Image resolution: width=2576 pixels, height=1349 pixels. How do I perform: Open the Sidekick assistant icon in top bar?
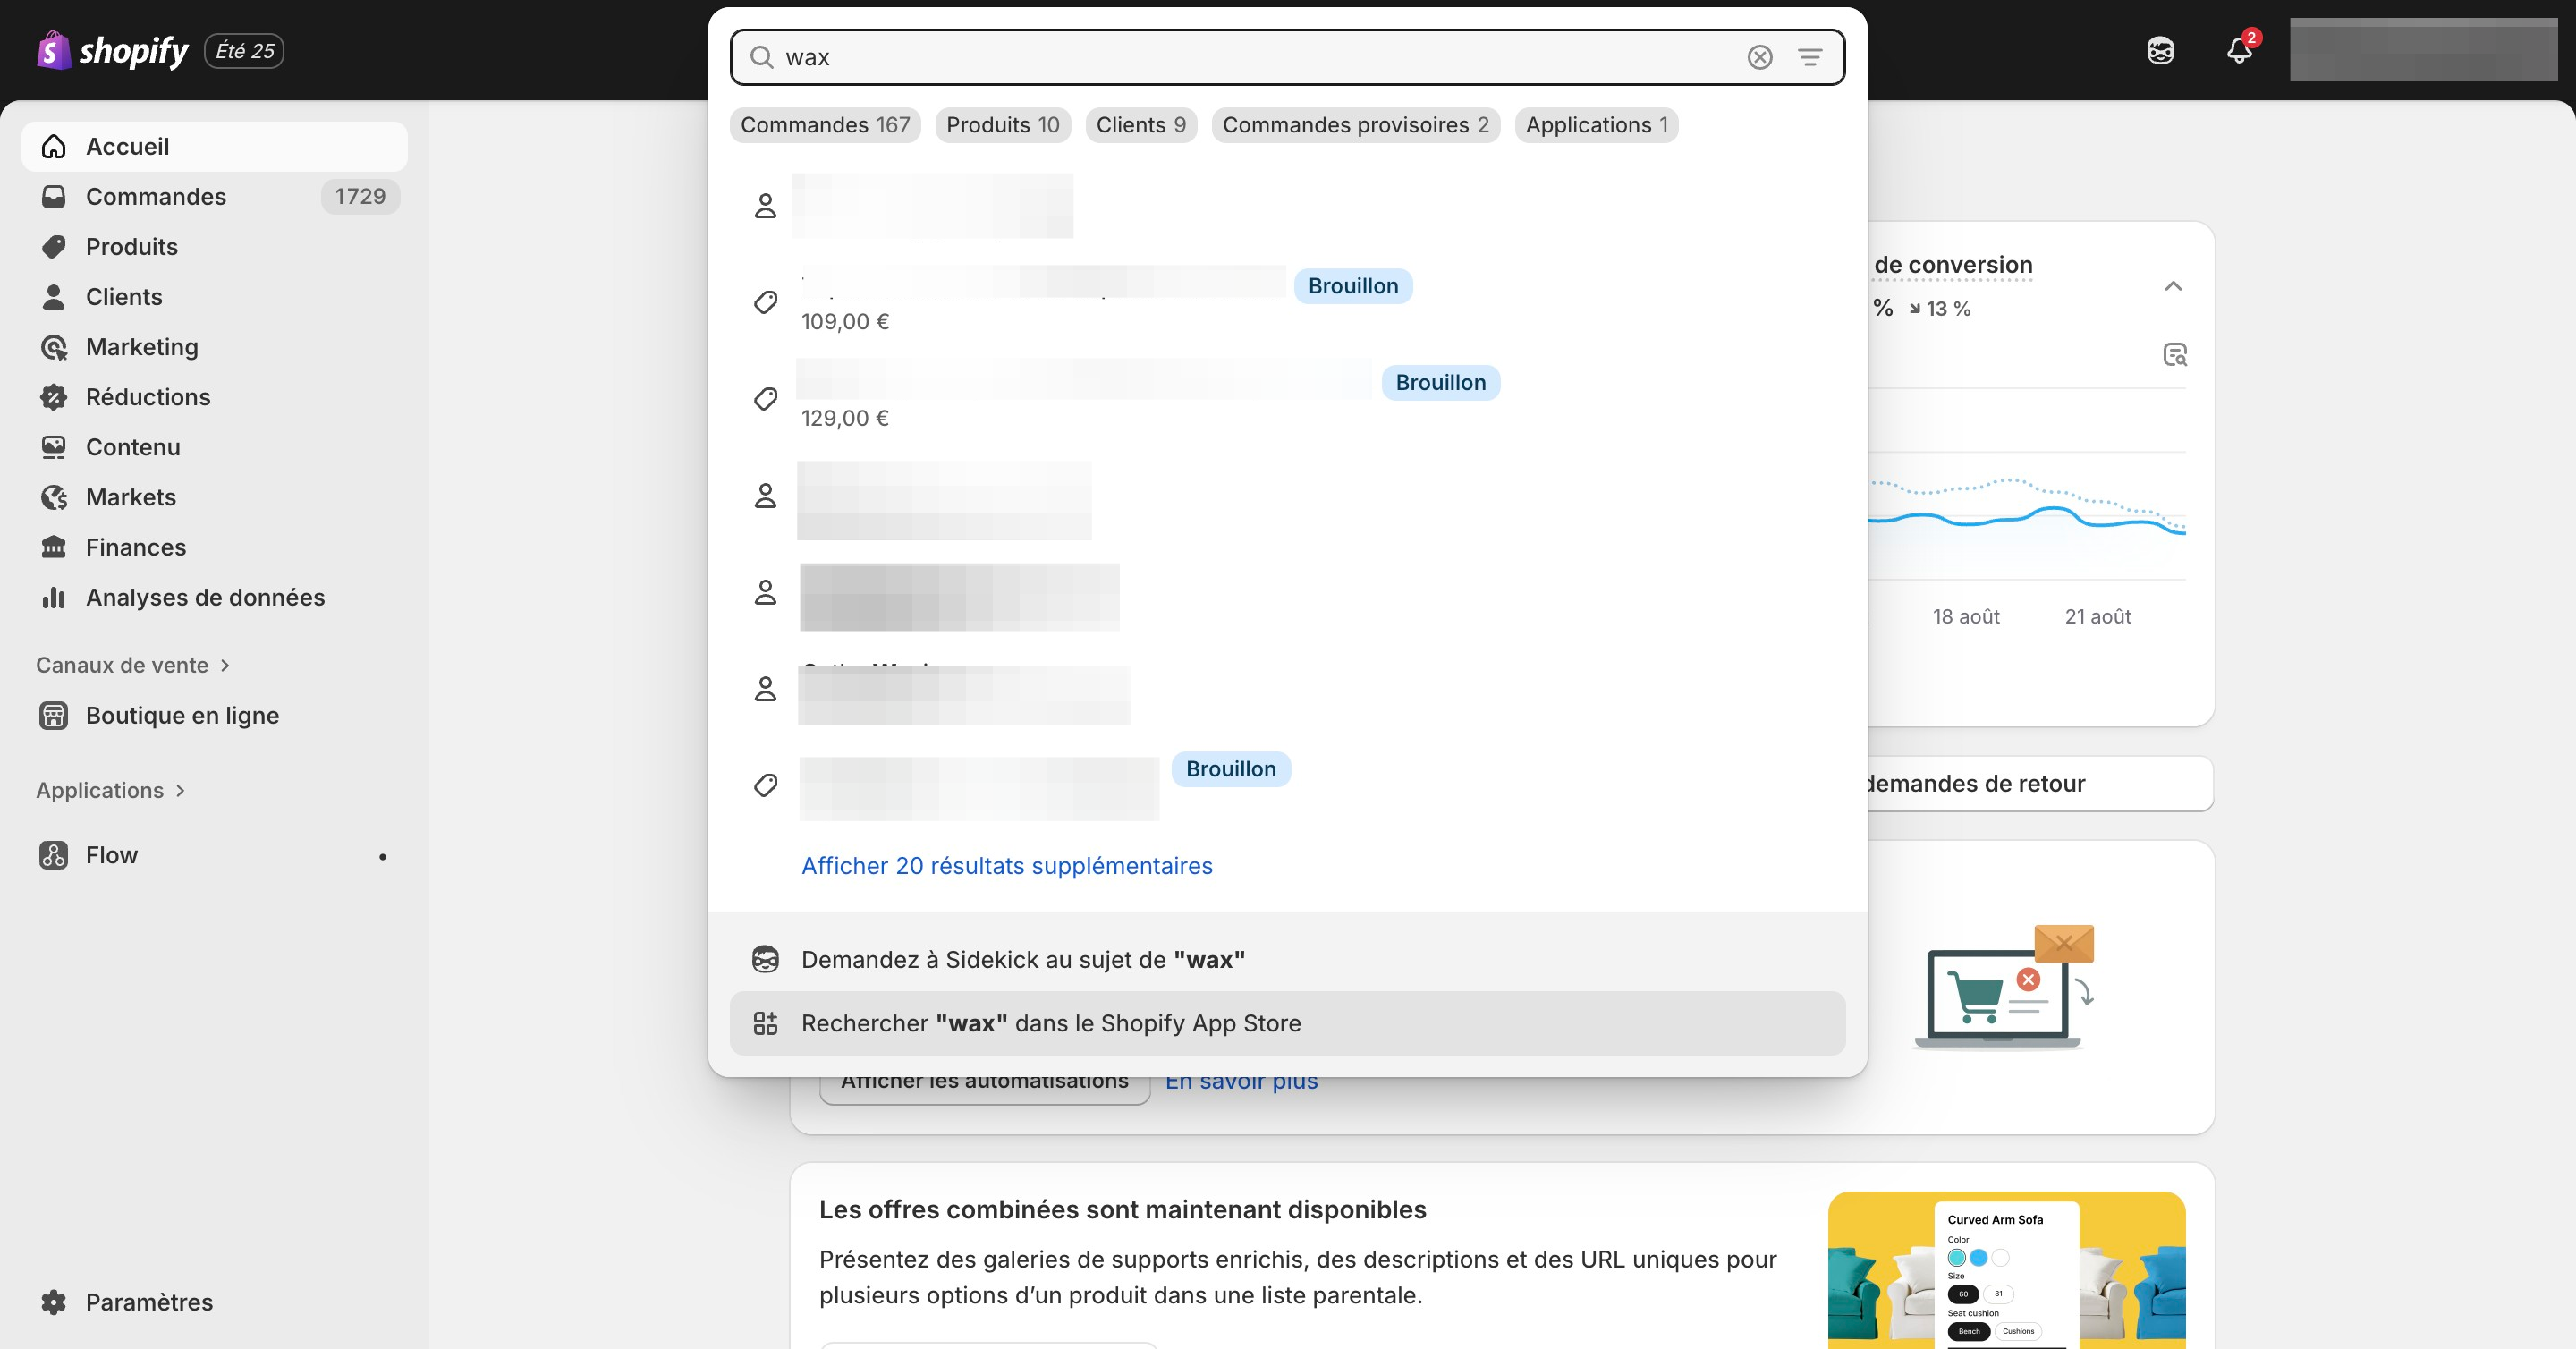[2160, 51]
